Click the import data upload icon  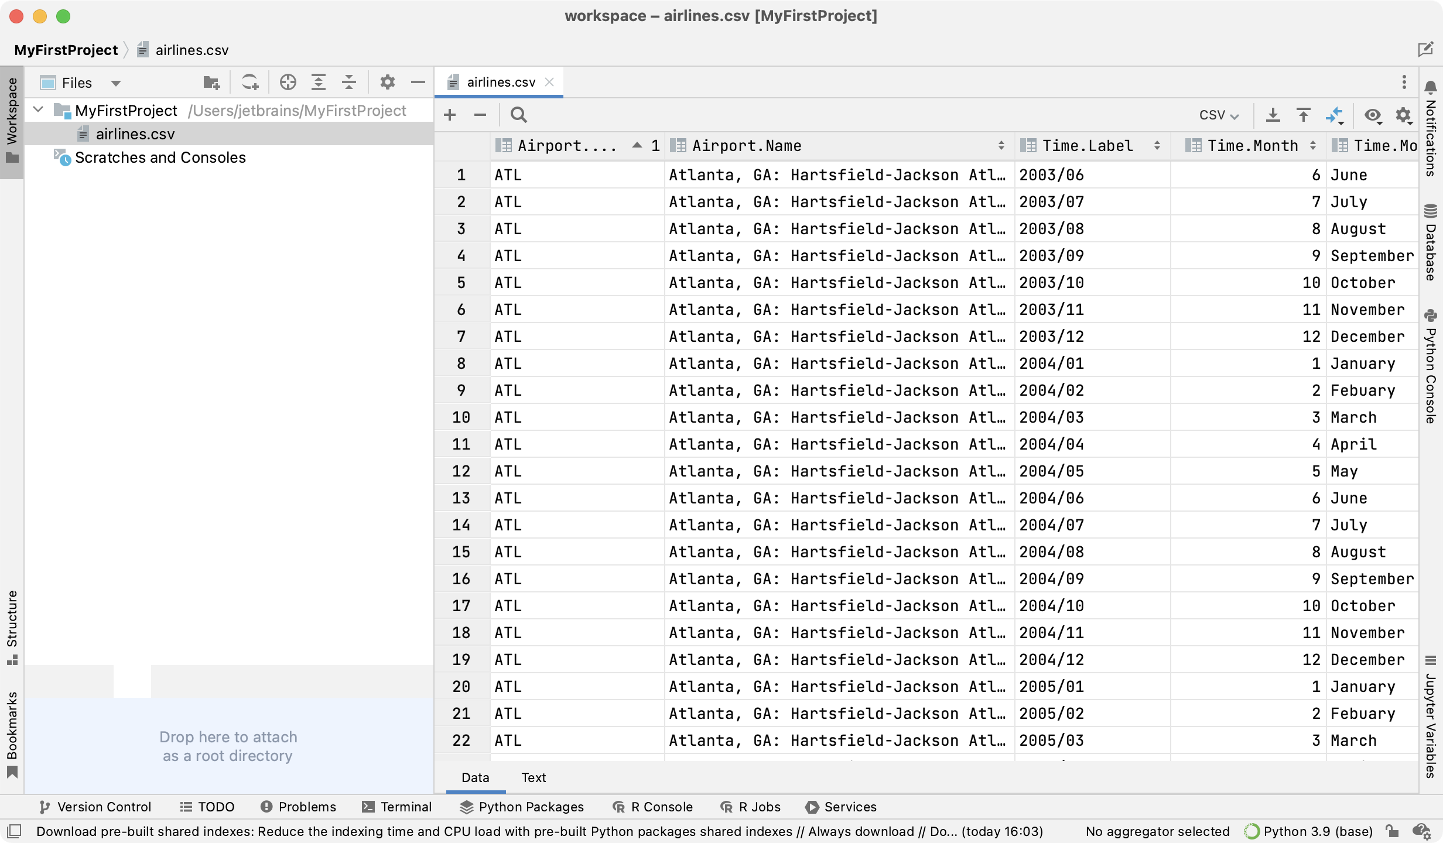(x=1303, y=115)
